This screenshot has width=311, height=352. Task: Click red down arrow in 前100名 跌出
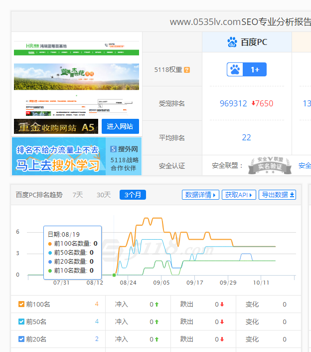222,305
